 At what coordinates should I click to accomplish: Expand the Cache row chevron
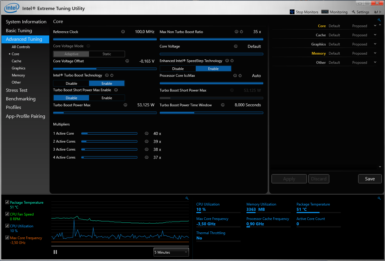375,35
